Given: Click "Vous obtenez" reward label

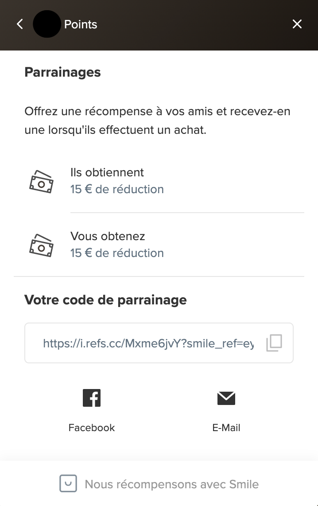Looking at the screenshot, I should [108, 236].
